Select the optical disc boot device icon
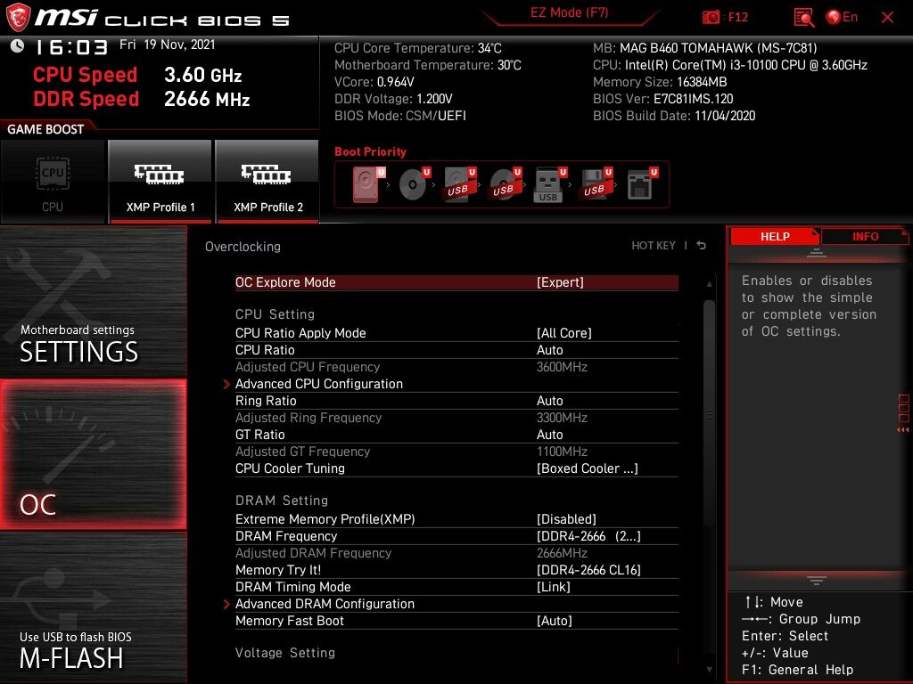 (414, 184)
